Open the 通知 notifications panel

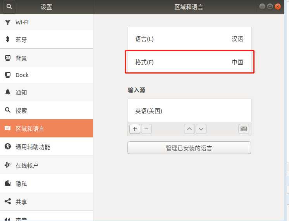coord(46,92)
